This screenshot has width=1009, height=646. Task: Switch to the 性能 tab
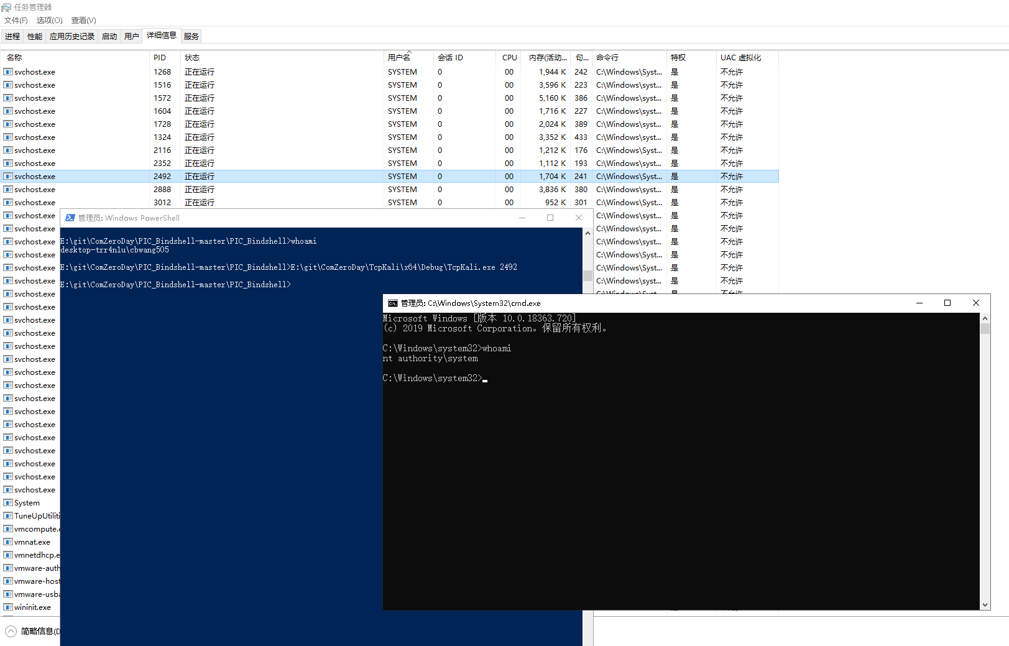pos(35,37)
